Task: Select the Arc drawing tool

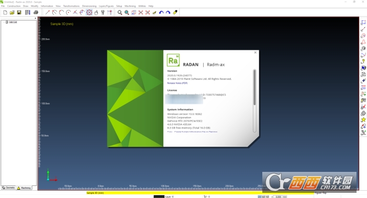Action: tap(61, 13)
